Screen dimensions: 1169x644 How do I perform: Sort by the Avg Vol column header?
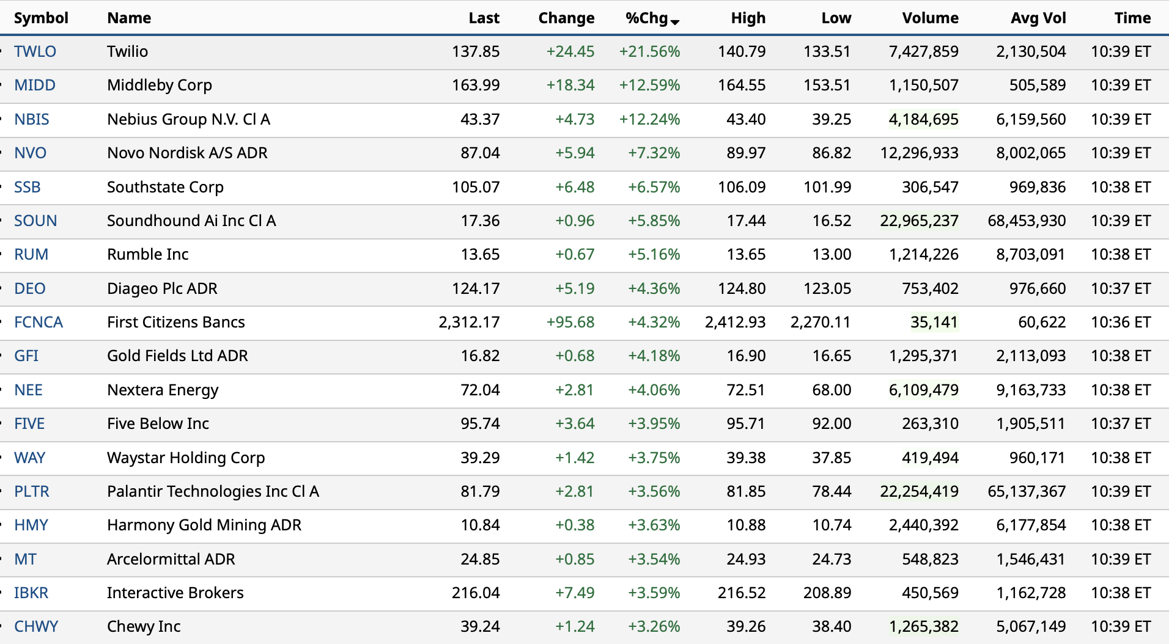point(1038,18)
